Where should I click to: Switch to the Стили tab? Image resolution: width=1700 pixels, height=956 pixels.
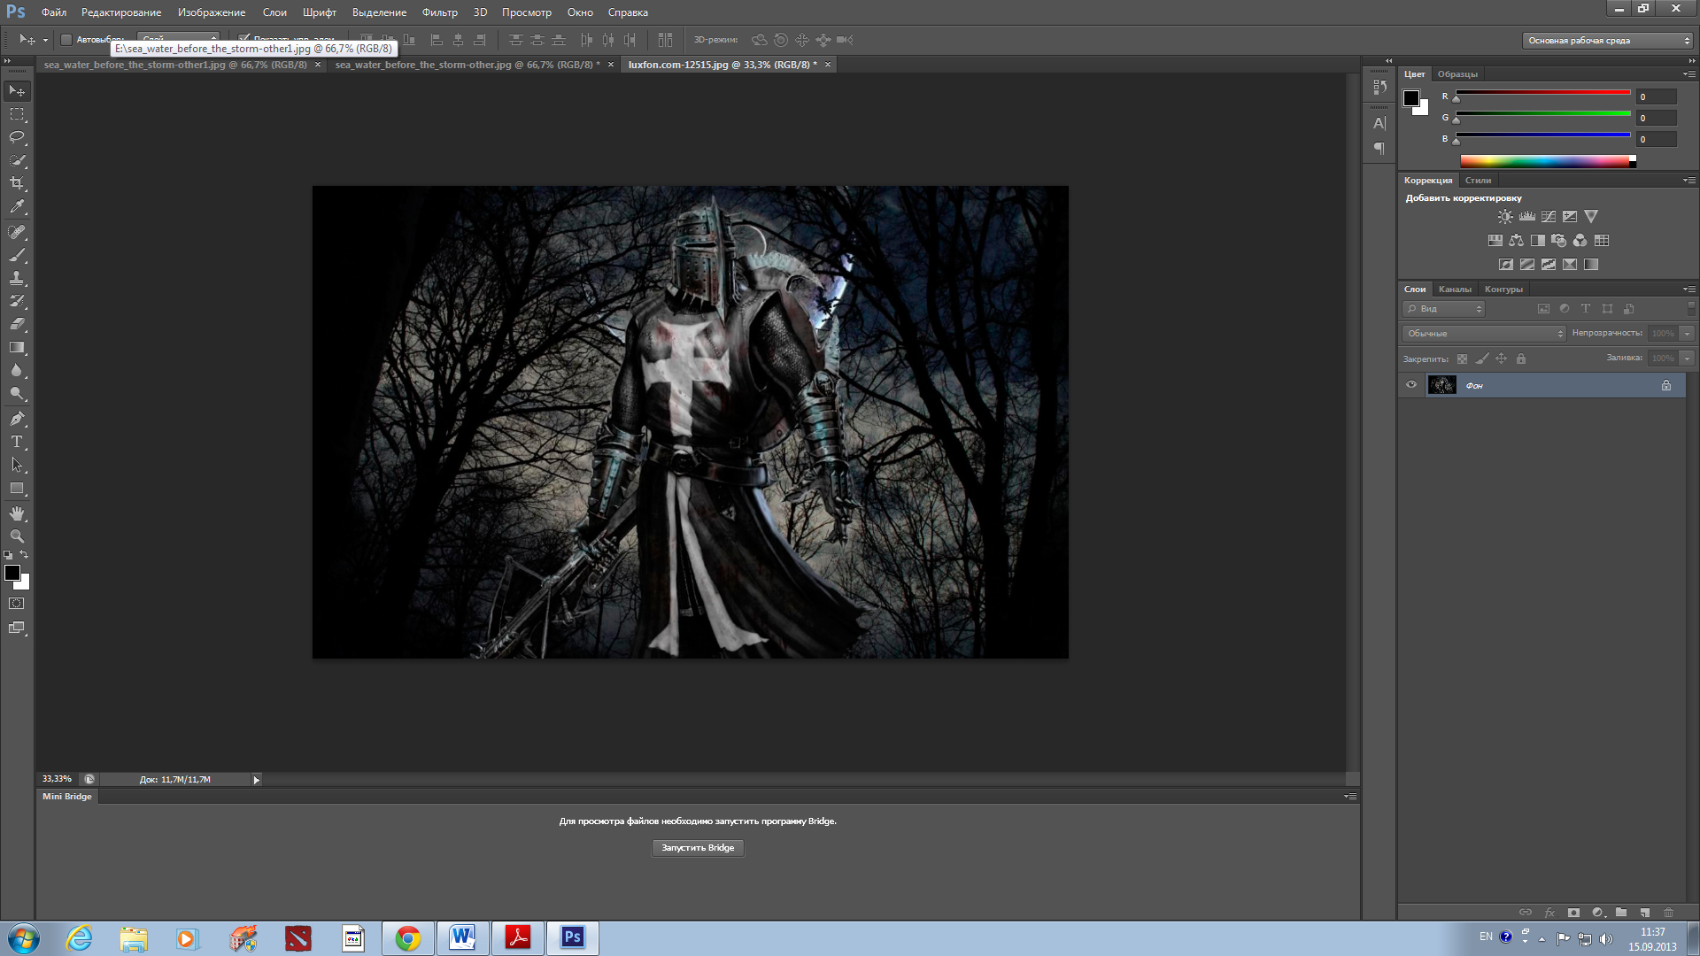1478,181
